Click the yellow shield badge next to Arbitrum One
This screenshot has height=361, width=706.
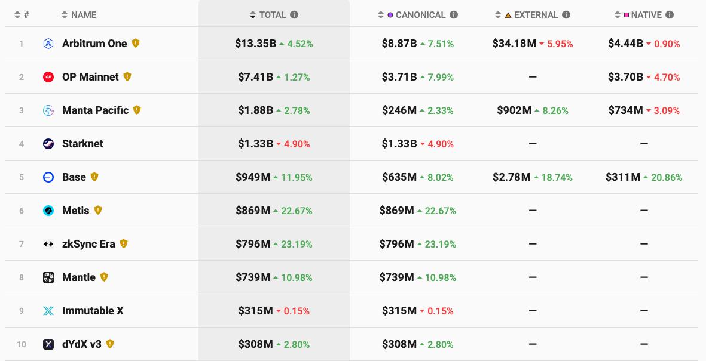point(136,44)
